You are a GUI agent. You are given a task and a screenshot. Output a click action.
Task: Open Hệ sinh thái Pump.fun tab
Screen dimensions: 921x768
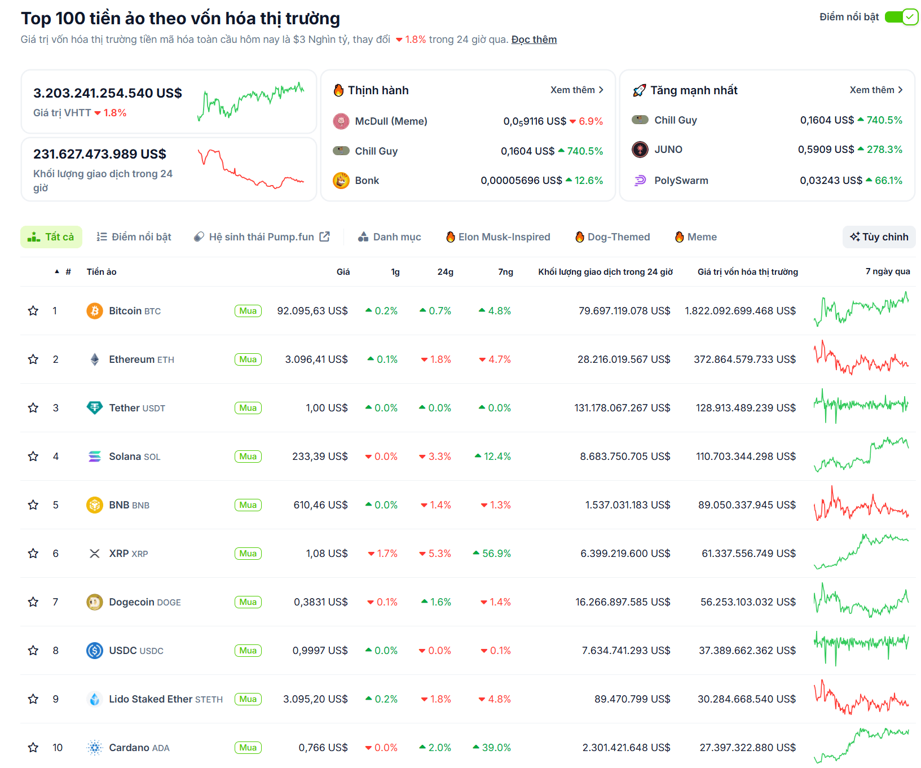(x=262, y=237)
